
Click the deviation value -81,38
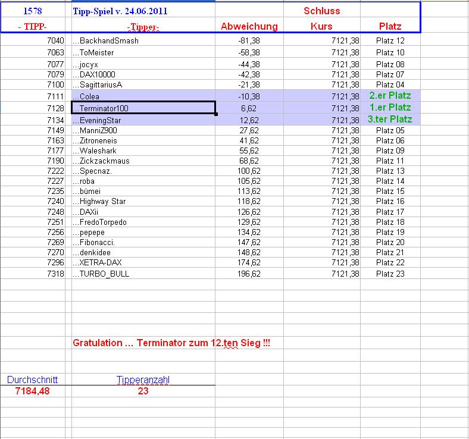(249, 40)
